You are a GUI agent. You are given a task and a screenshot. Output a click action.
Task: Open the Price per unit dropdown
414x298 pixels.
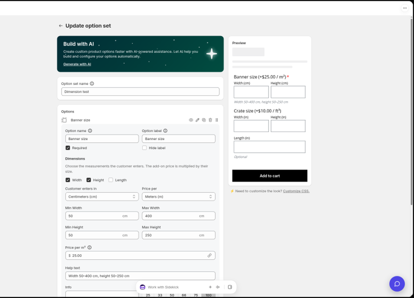pos(179,197)
